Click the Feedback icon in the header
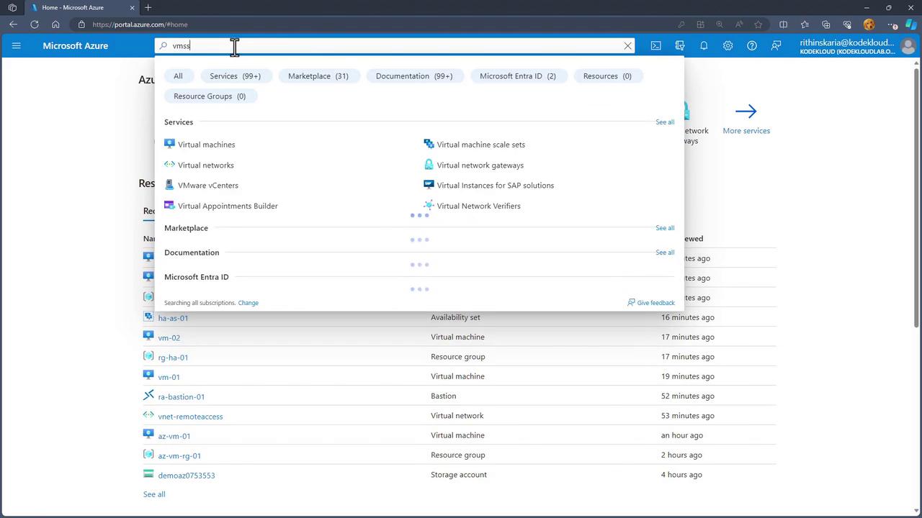The image size is (922, 518). pyautogui.click(x=776, y=45)
